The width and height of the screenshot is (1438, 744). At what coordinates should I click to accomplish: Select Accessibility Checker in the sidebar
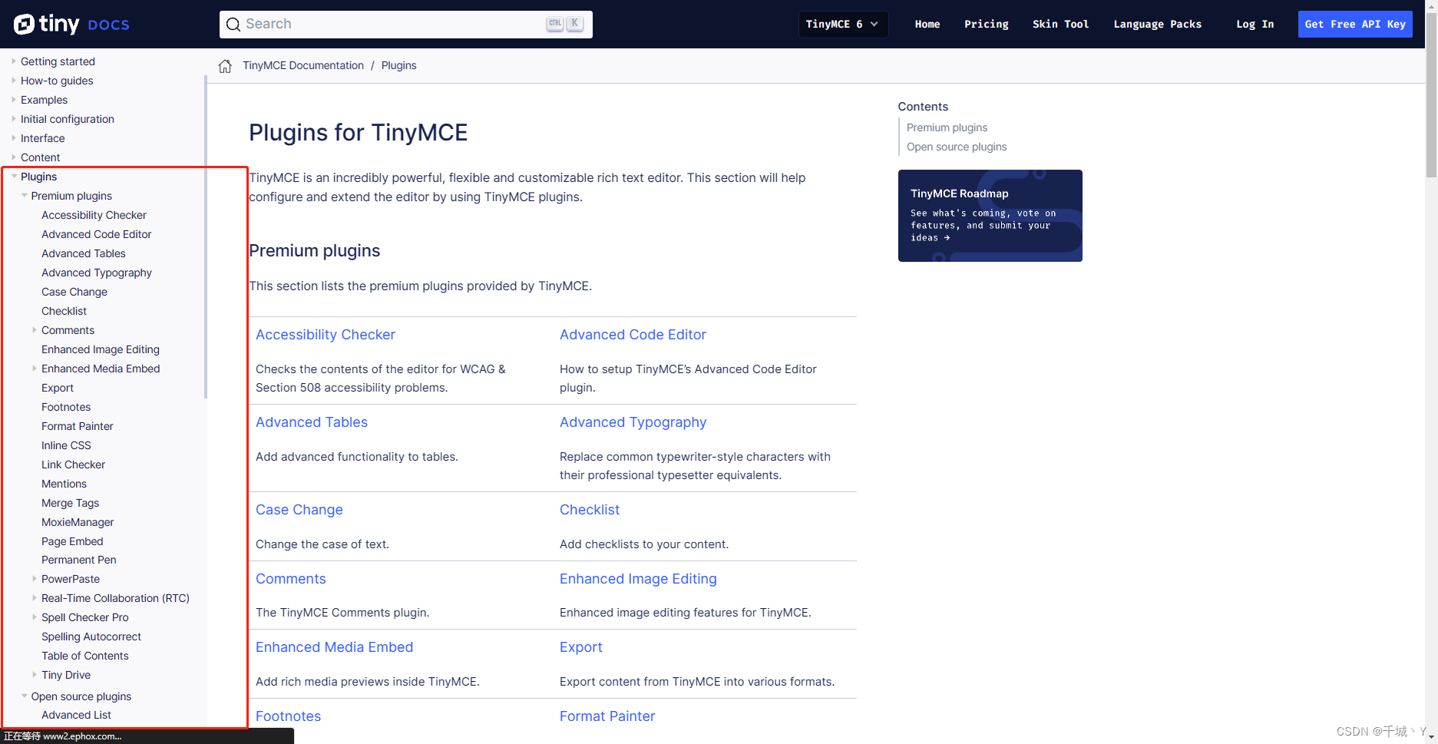point(94,215)
